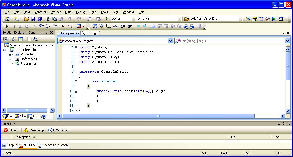Toggle the 0 Errors filter
Image resolution: width=293 pixels, height=157 pixels.
point(12,130)
